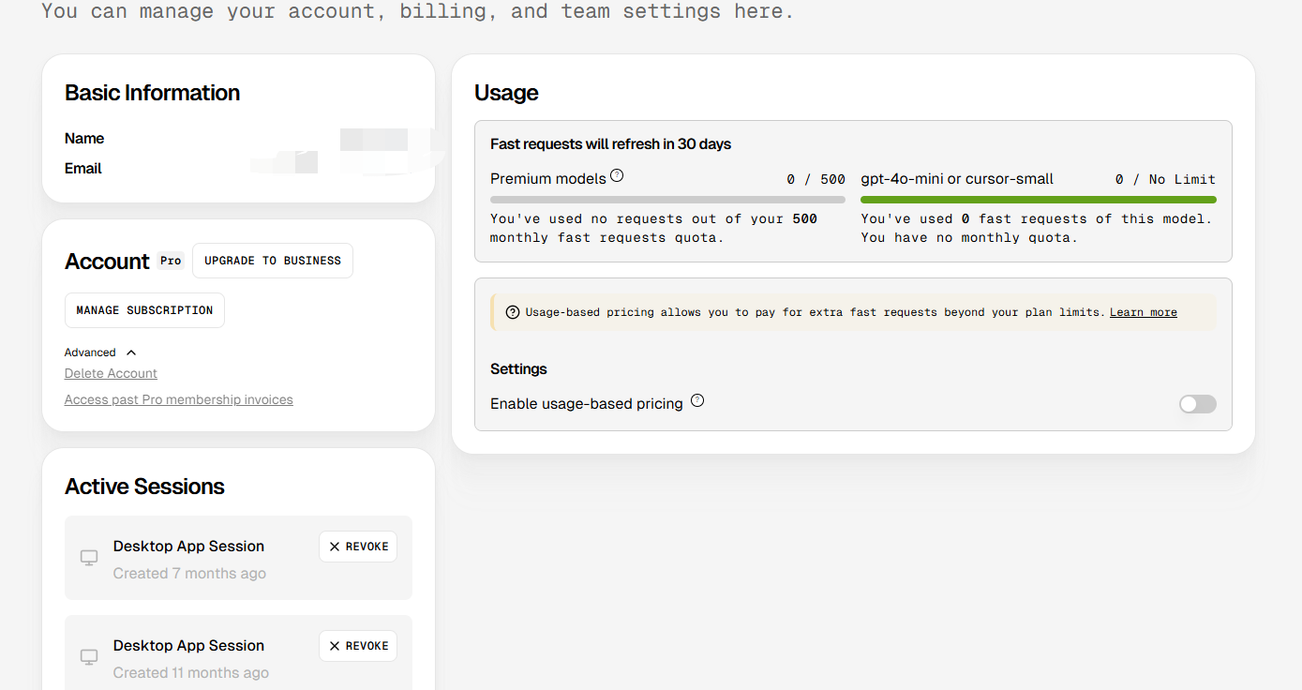Click the Active Sessions heading
Viewport: 1302px width, 690px height.
(x=144, y=487)
